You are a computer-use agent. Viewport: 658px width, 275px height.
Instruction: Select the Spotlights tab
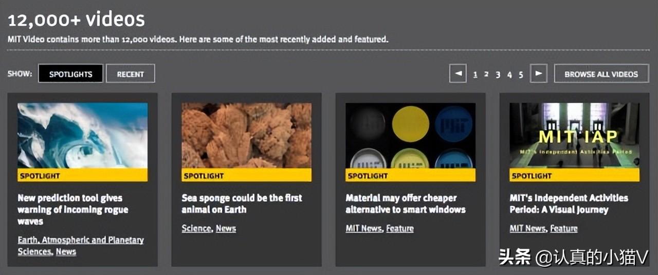[70, 74]
